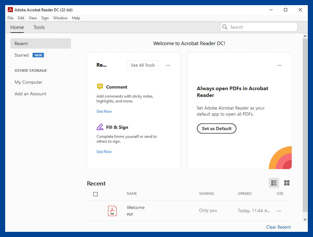Open the Window menu

pos(60,18)
